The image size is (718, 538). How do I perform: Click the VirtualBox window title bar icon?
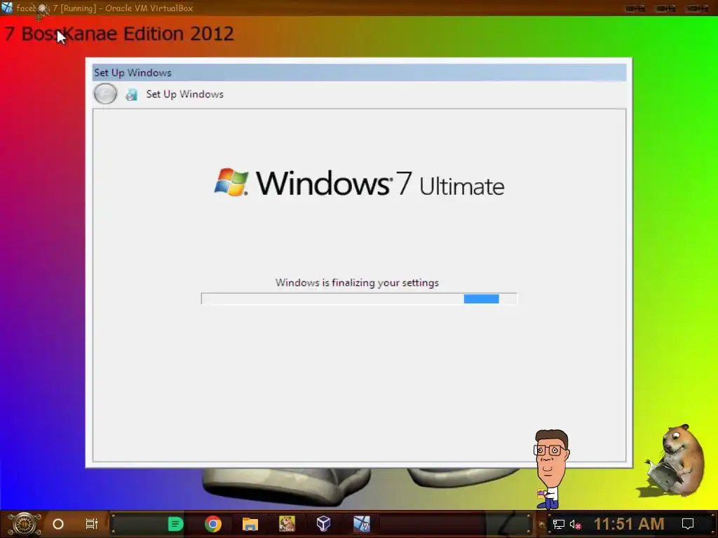pos(6,7)
